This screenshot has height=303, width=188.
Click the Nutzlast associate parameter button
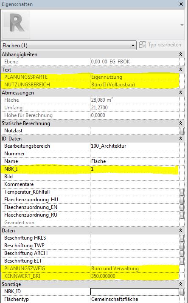tap(182, 131)
